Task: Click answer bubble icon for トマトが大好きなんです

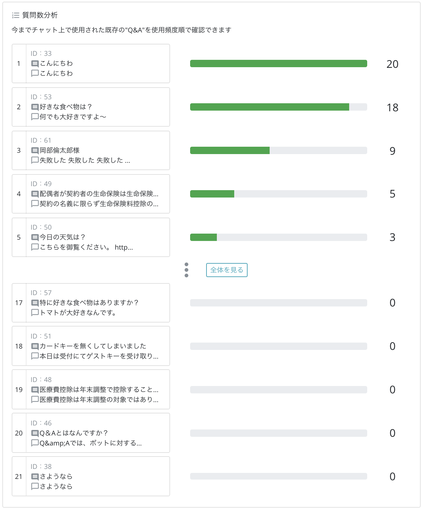Action: click(x=35, y=312)
